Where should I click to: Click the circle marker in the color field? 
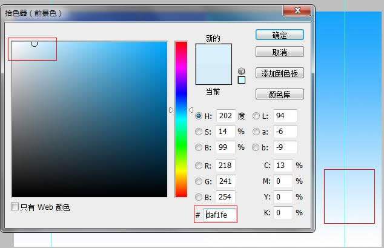[x=34, y=43]
